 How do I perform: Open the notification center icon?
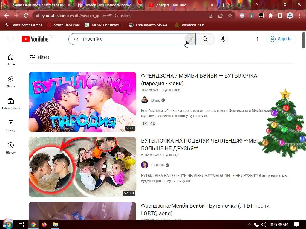click(x=296, y=225)
